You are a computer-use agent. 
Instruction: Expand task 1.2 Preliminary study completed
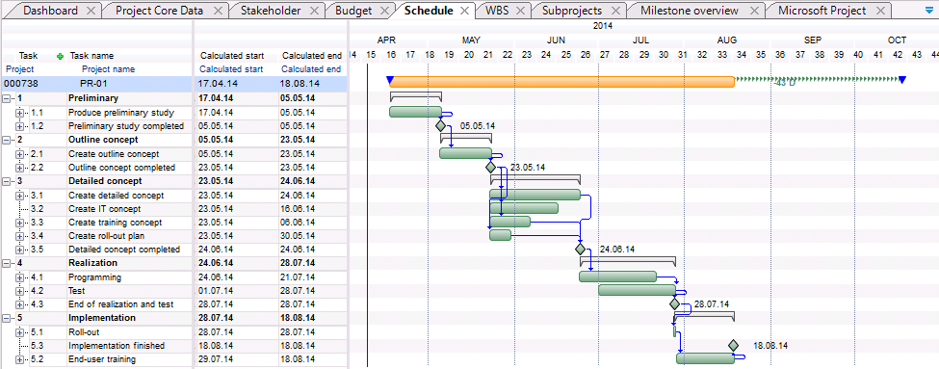pos(20,126)
